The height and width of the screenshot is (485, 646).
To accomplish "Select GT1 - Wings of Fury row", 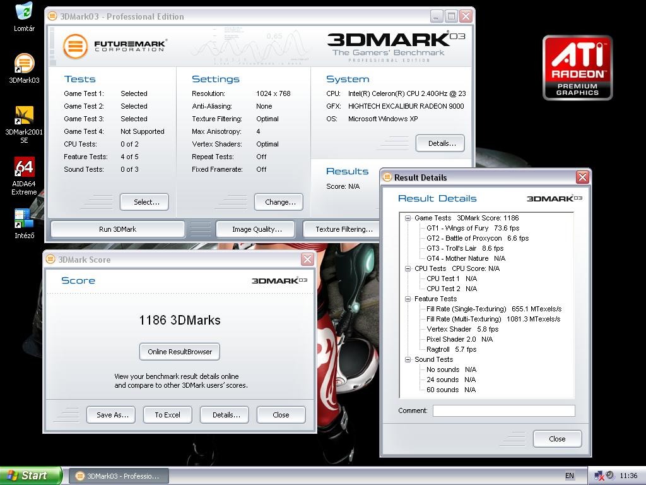I will pos(473,228).
